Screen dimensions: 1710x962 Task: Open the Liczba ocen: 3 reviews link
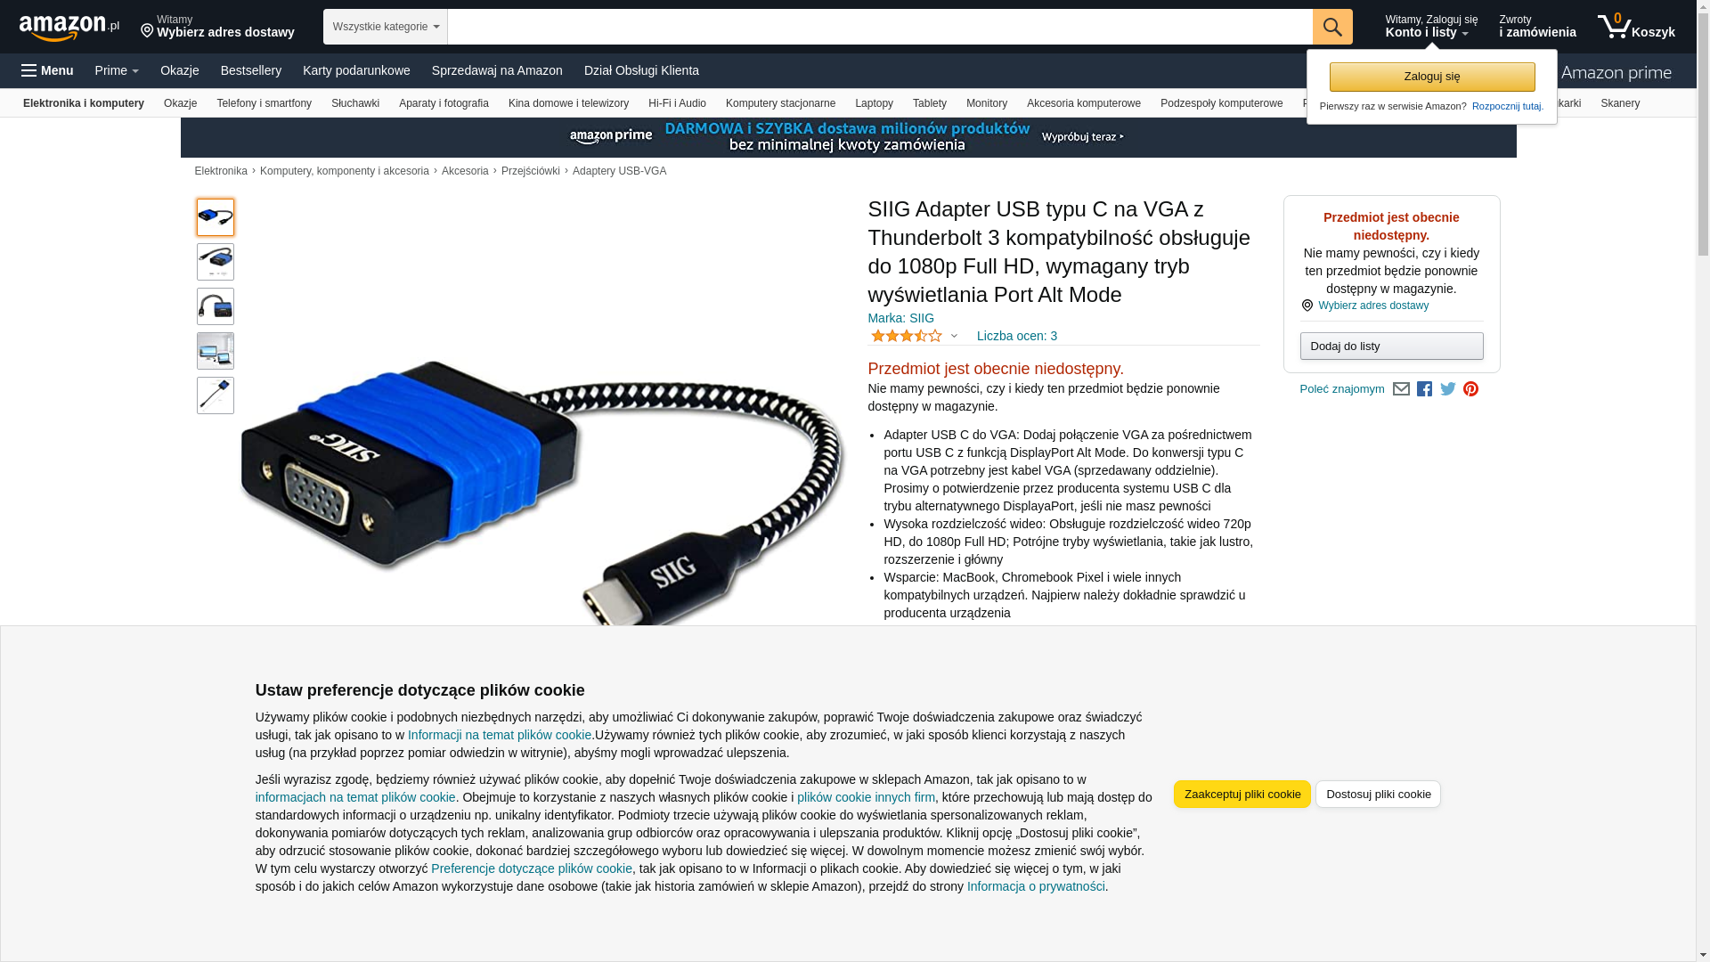point(1017,336)
